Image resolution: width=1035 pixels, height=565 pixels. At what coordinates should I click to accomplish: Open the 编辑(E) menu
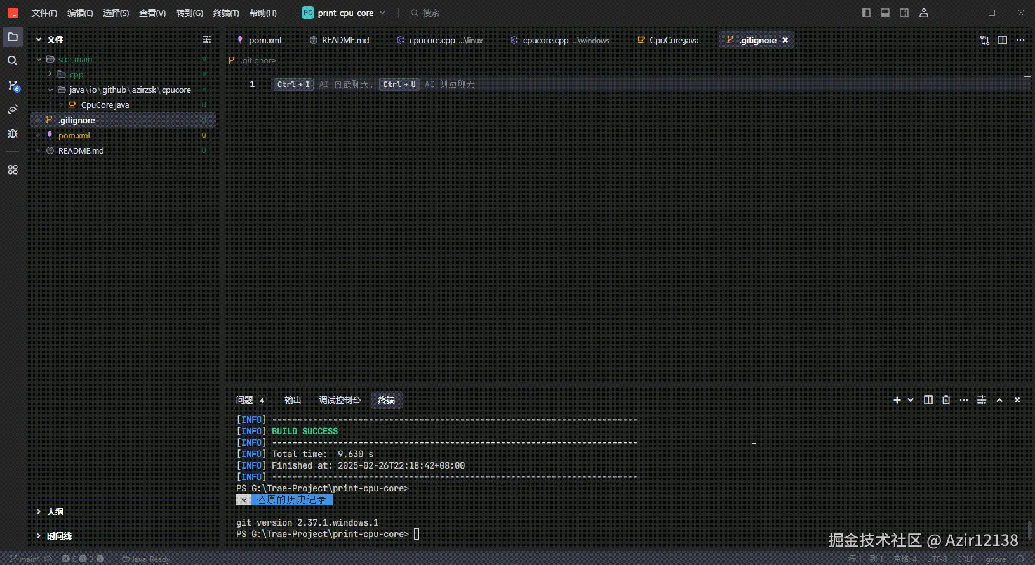pos(80,13)
